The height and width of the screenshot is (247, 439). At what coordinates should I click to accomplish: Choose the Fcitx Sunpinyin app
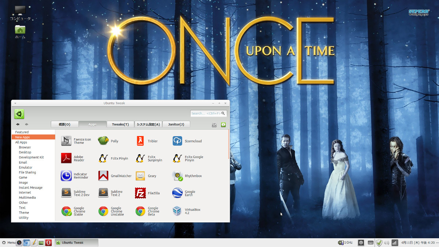point(149,158)
